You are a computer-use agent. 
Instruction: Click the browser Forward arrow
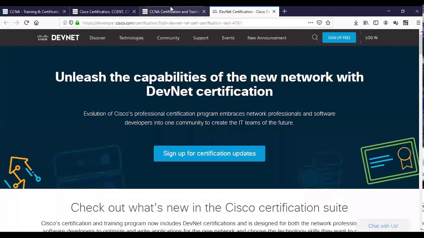click(x=16, y=23)
